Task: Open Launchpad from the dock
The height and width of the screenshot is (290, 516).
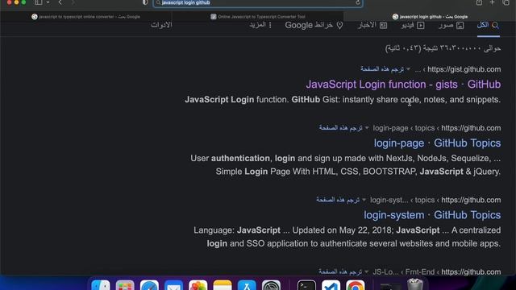Action: (125, 285)
